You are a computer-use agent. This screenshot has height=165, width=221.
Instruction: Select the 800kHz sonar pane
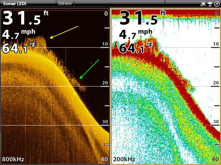[x=55, y=86]
